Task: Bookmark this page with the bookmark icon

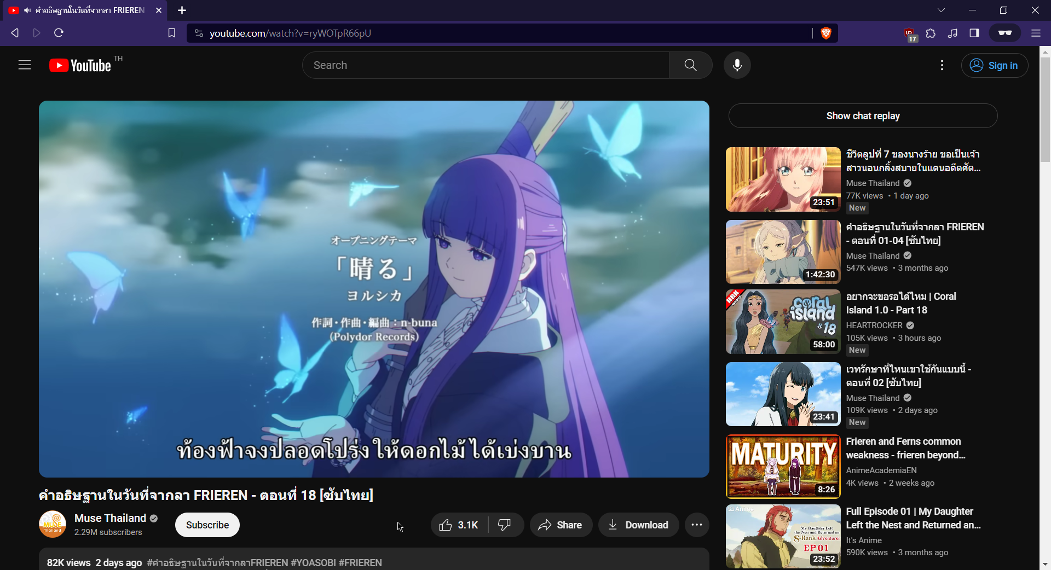Action: pos(171,33)
